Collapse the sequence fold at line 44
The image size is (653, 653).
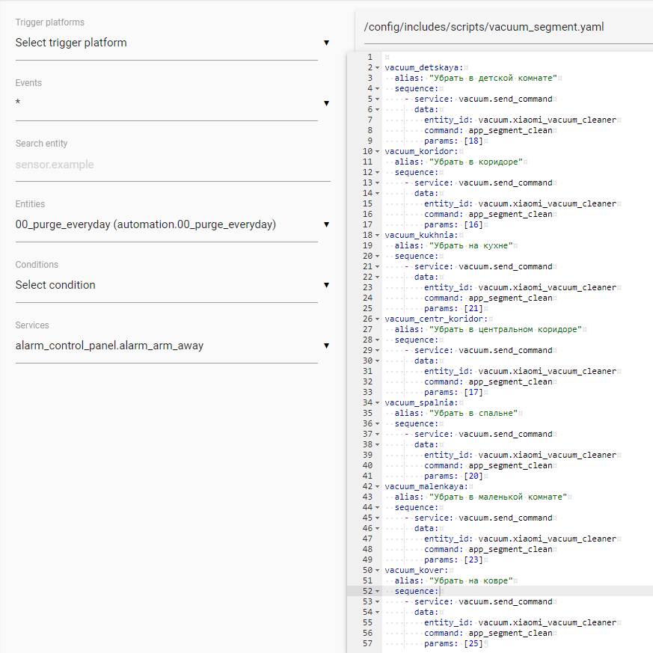click(x=377, y=507)
